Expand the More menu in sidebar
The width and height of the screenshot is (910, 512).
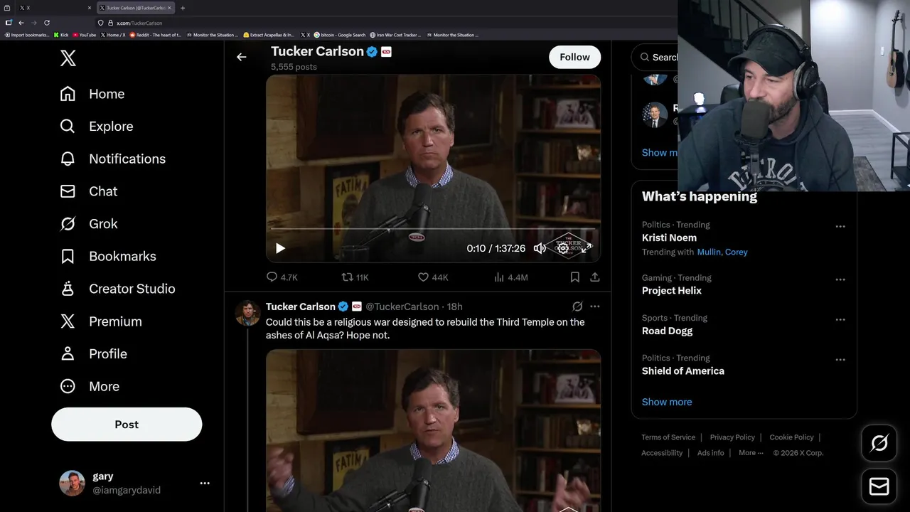[x=90, y=387]
